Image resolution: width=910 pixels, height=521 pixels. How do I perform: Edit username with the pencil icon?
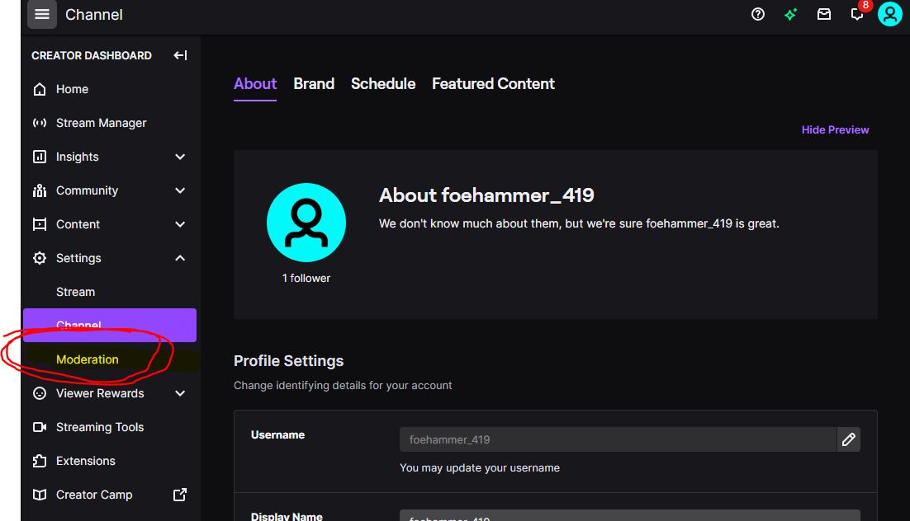coord(848,439)
